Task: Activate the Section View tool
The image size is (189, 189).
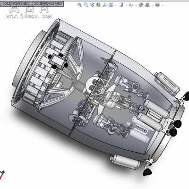Action: click(99, 5)
